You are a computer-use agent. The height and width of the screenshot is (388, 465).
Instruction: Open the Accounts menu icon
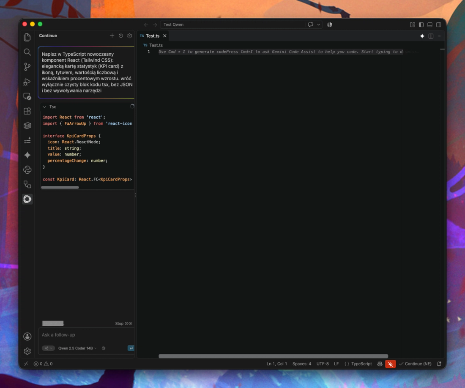(27, 336)
